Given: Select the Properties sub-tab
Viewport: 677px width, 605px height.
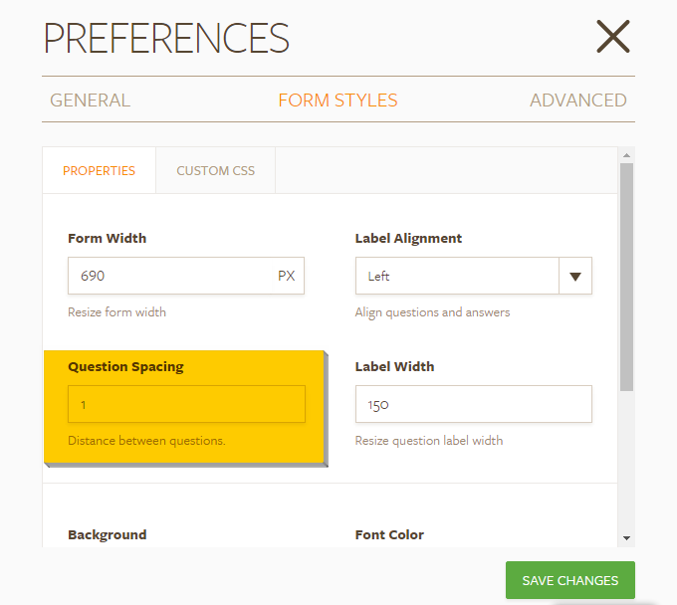Looking at the screenshot, I should tap(99, 170).
